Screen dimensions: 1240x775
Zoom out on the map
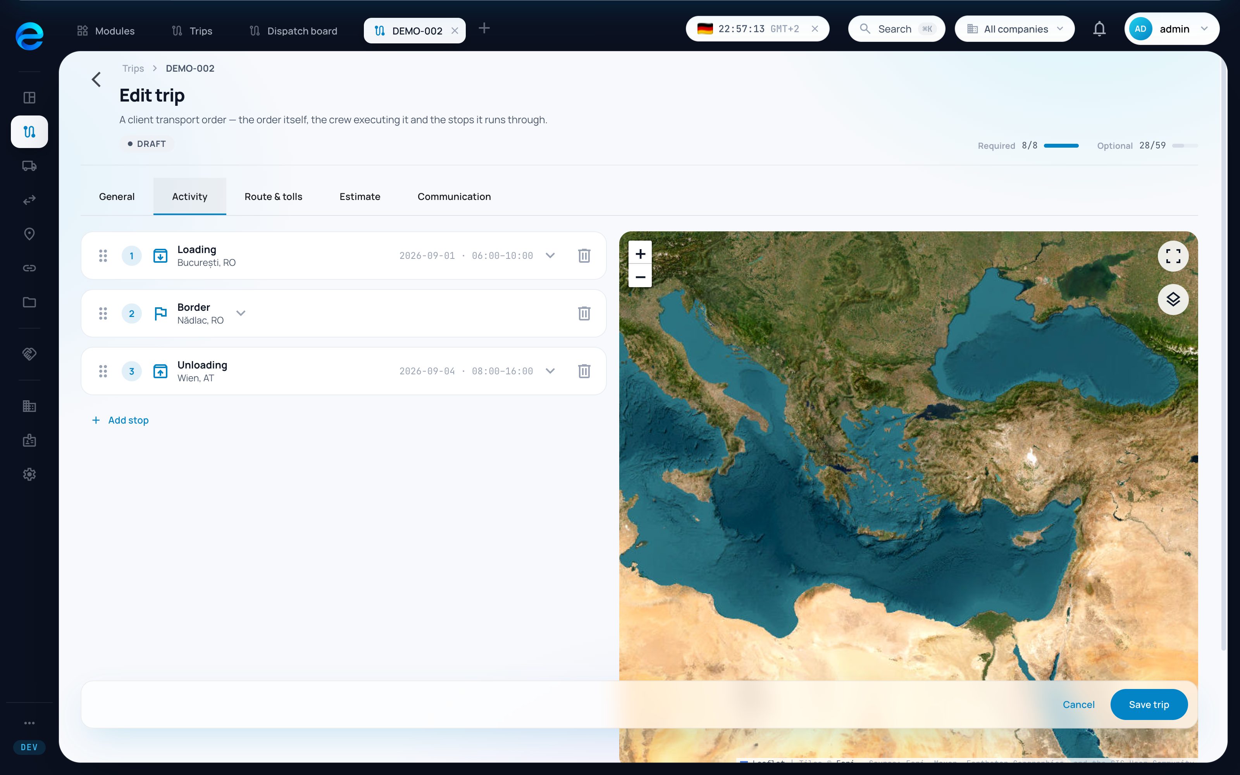coord(640,277)
